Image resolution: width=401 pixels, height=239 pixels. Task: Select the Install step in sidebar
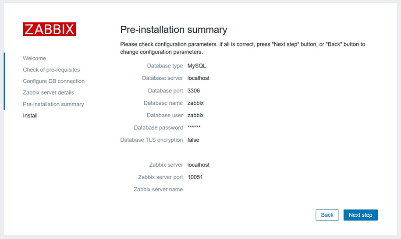(30, 116)
